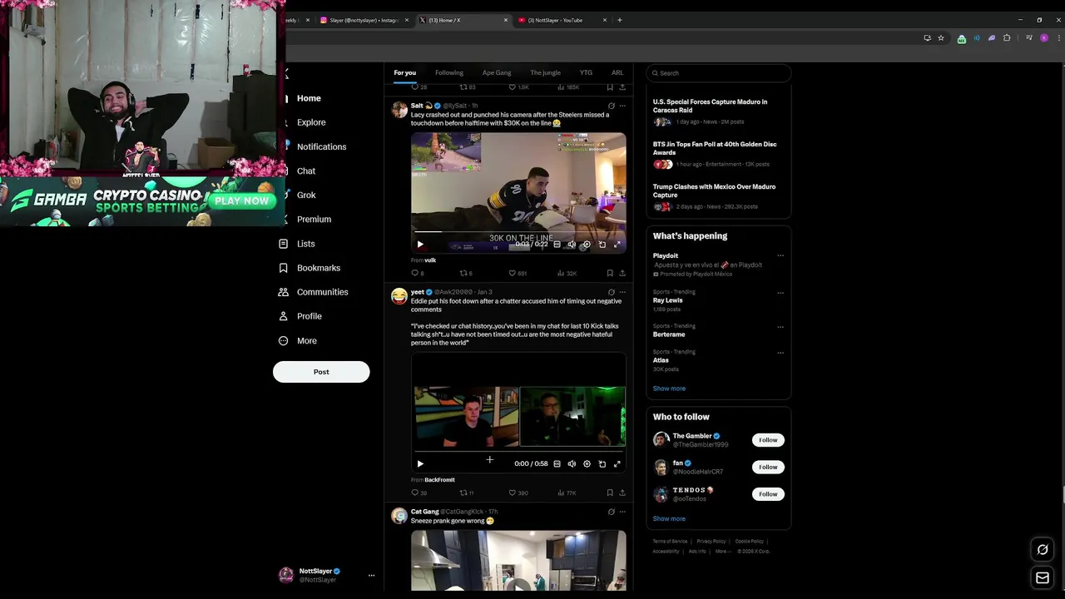Switch to the YTG tab
This screenshot has width=1065, height=599.
(586, 72)
